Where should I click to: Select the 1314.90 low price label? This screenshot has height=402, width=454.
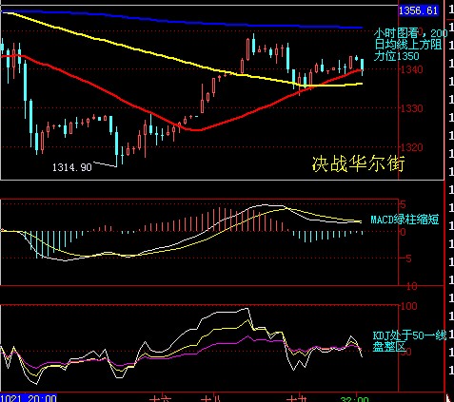(x=72, y=167)
